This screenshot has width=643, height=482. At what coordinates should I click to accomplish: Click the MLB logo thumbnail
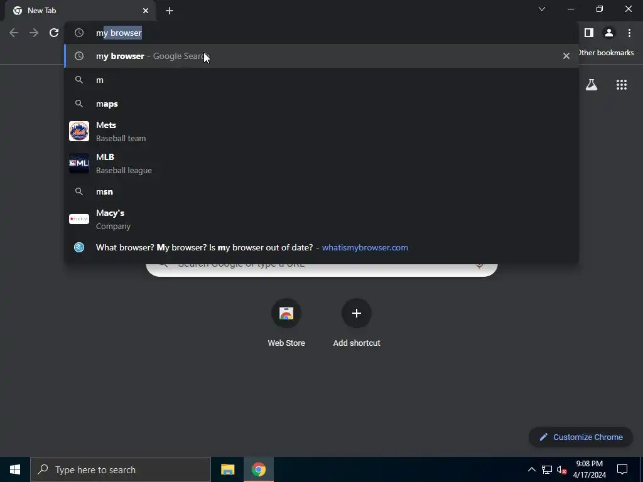79,163
